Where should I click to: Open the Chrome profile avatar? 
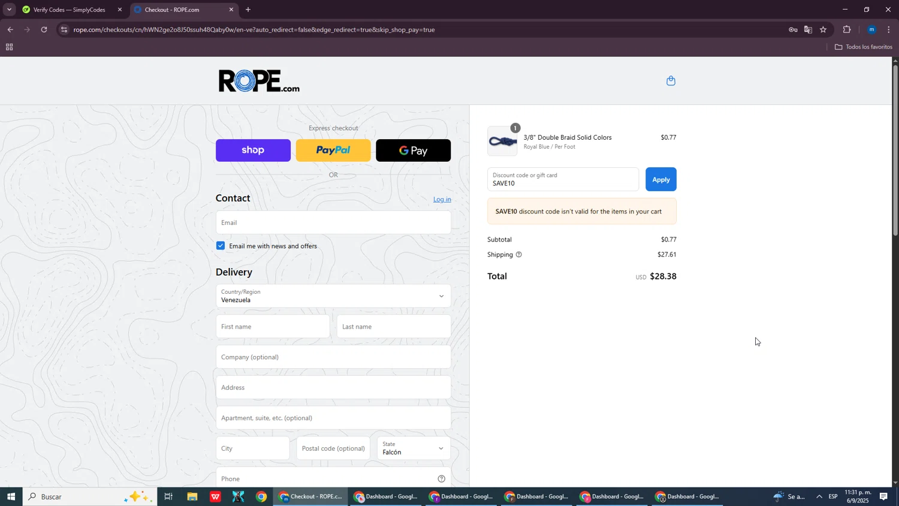871,29
